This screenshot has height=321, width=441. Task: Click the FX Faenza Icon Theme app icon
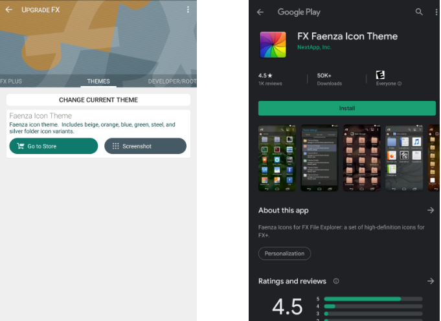click(273, 45)
